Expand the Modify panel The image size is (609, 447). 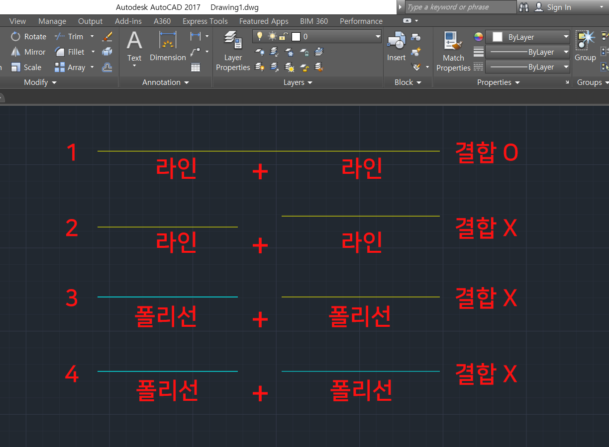click(41, 82)
